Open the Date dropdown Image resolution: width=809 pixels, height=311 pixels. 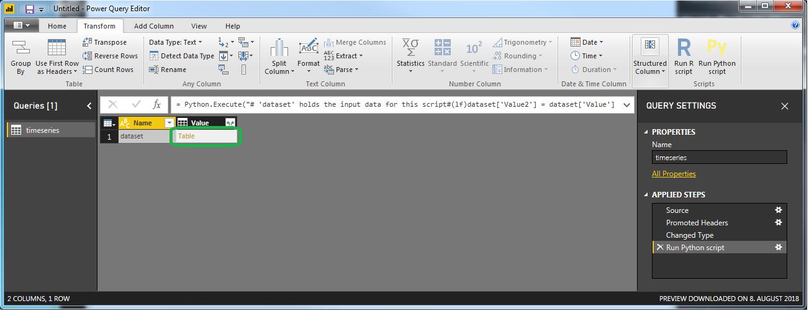[587, 42]
